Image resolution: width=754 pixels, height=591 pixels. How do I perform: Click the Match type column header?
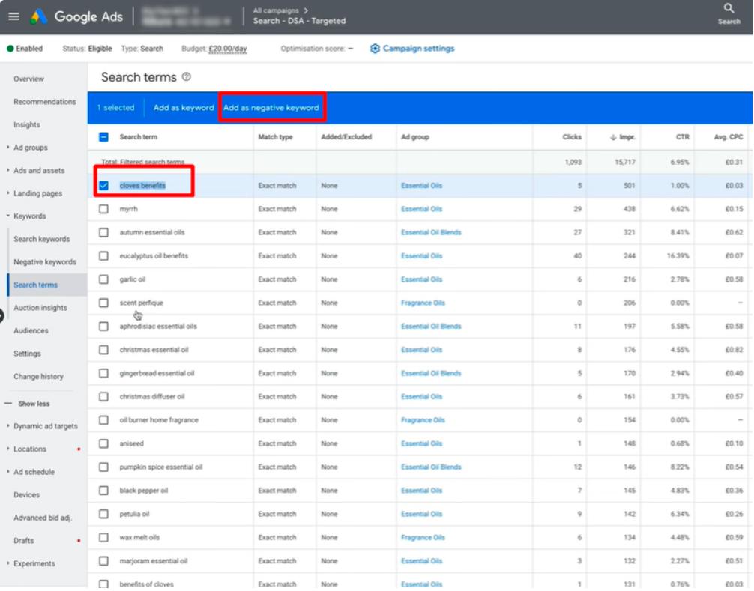coord(275,137)
